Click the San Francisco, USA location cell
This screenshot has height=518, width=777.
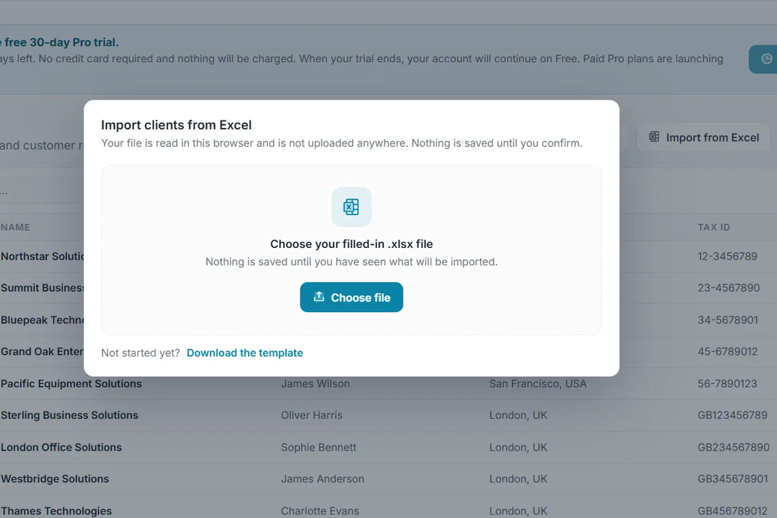coord(538,383)
